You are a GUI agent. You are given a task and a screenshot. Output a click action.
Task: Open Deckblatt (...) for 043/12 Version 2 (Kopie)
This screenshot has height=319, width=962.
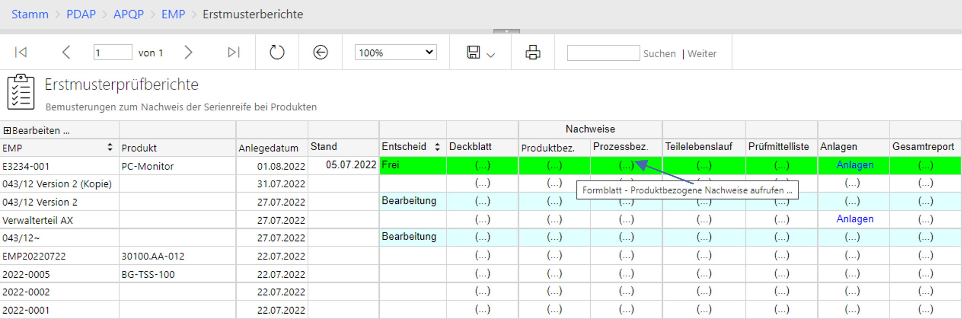coord(483,183)
